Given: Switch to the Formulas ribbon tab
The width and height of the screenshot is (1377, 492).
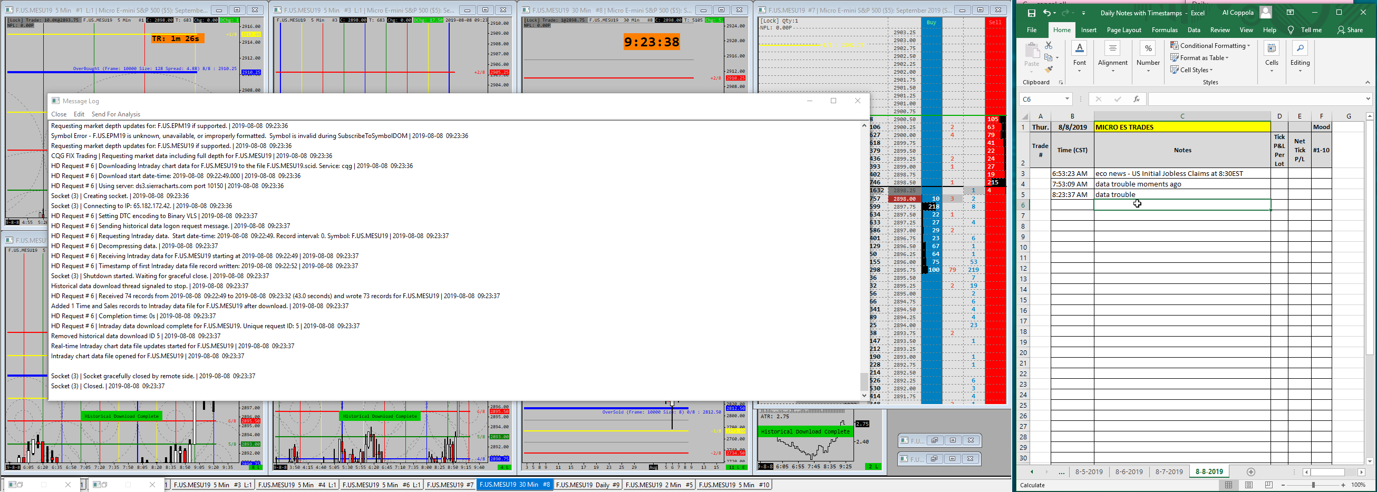Looking at the screenshot, I should click(x=1164, y=30).
